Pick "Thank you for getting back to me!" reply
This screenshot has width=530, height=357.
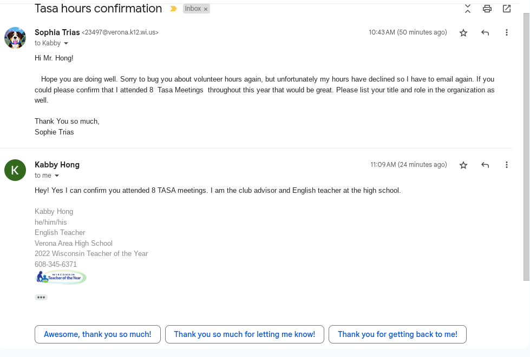click(x=397, y=334)
